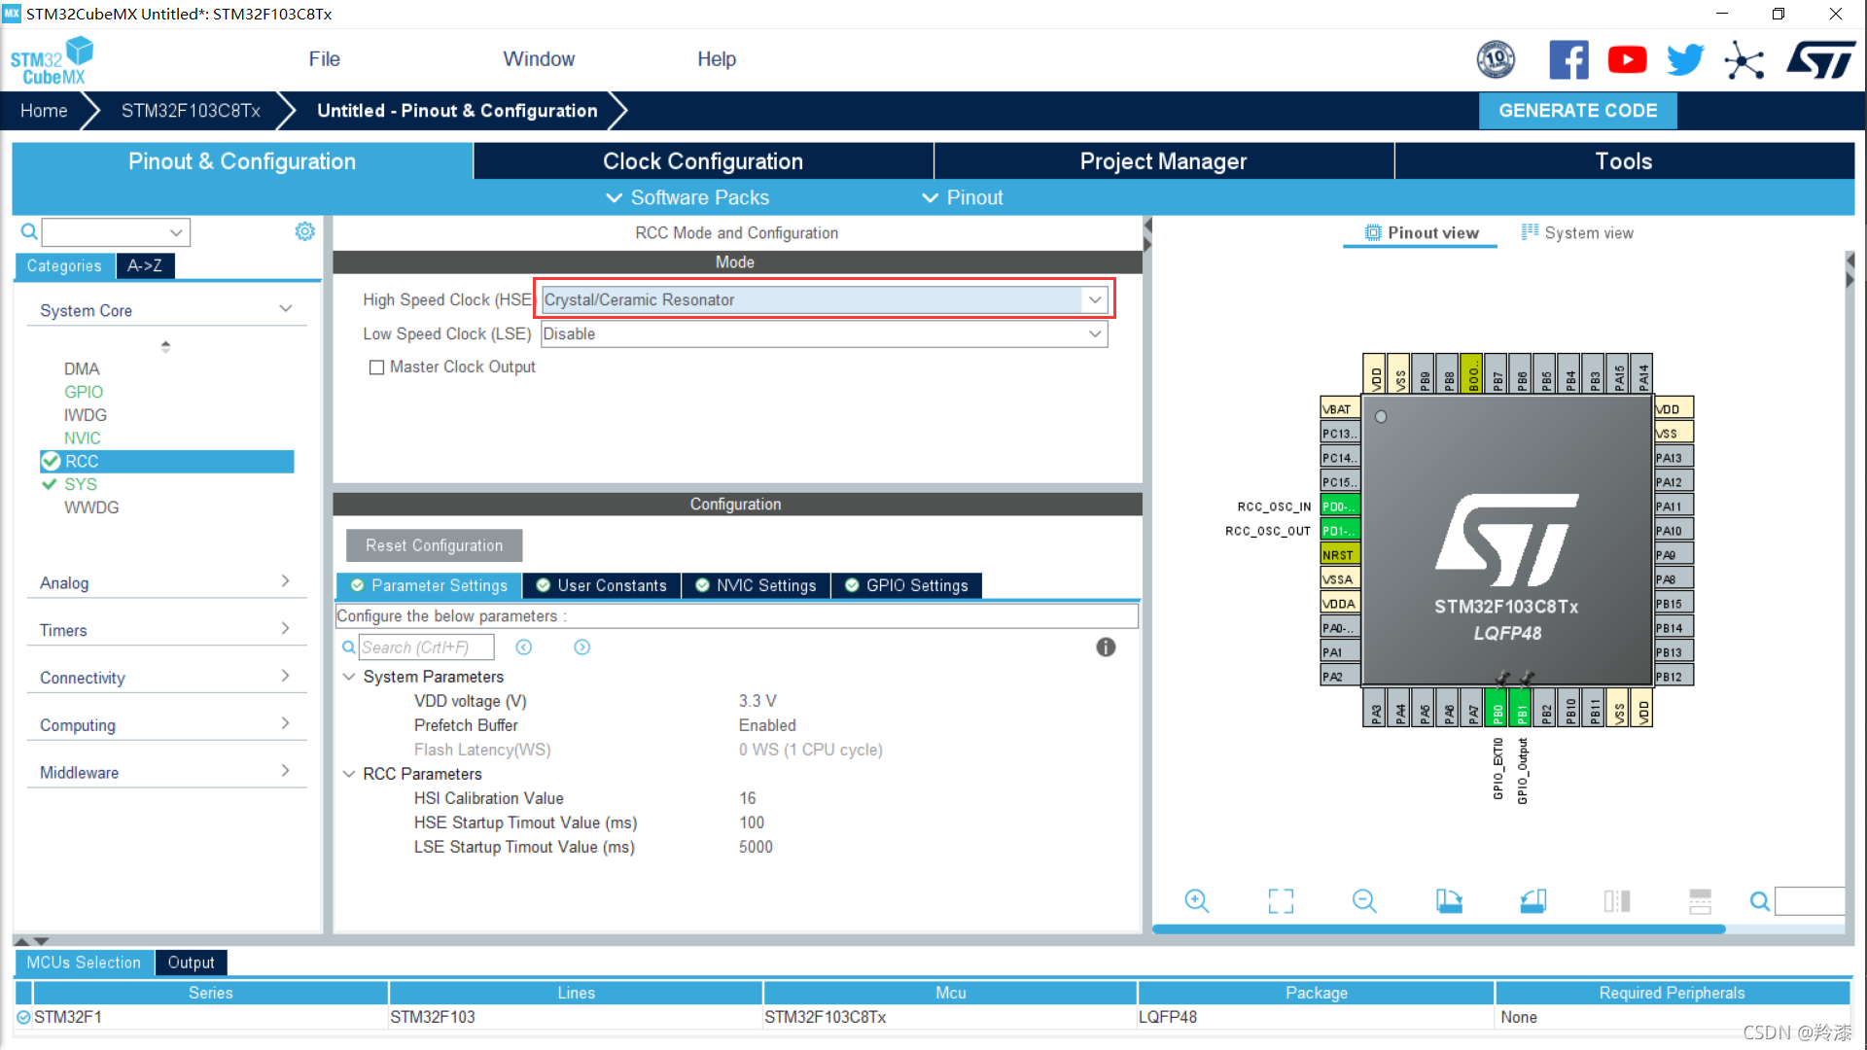Screen dimensions: 1867x1050
Task: Click the zoom out icon on pinout canvas
Action: pos(1365,900)
